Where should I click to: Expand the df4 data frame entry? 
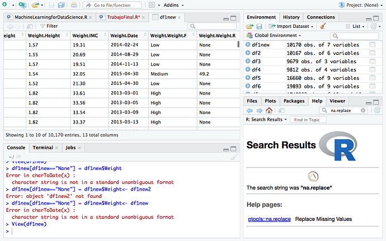click(x=248, y=70)
